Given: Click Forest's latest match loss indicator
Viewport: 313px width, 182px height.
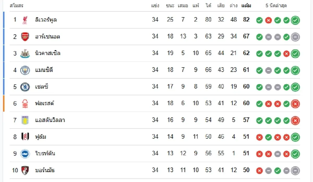Looking at the screenshot, I should [x=295, y=104].
